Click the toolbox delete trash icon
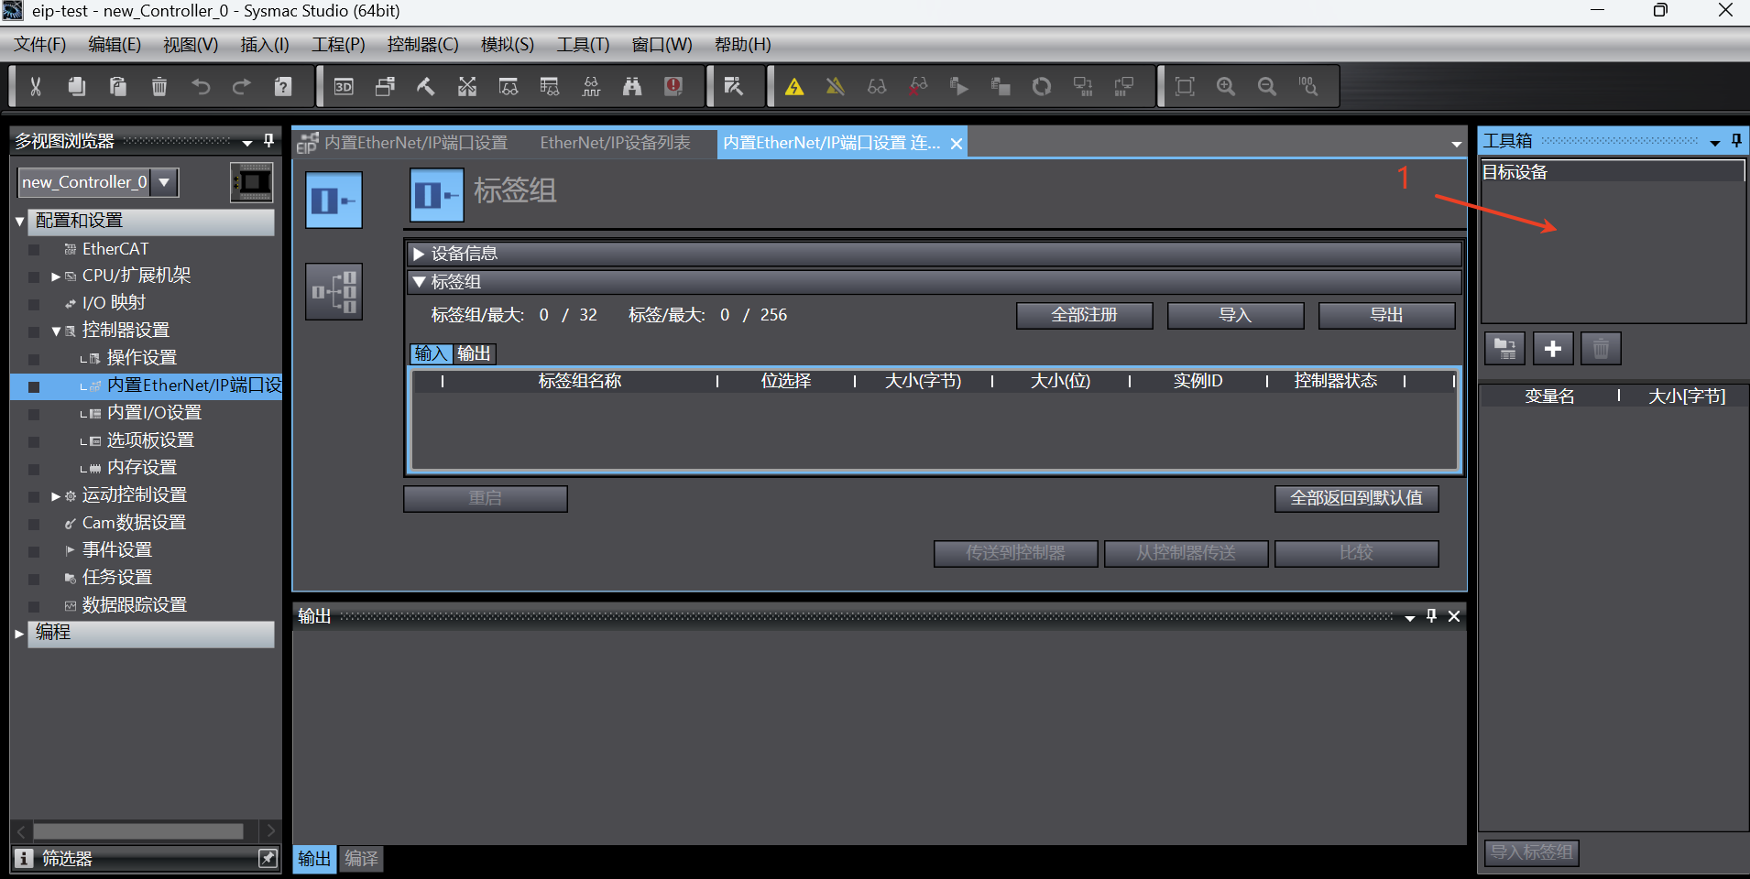1750x879 pixels. coord(1601,349)
